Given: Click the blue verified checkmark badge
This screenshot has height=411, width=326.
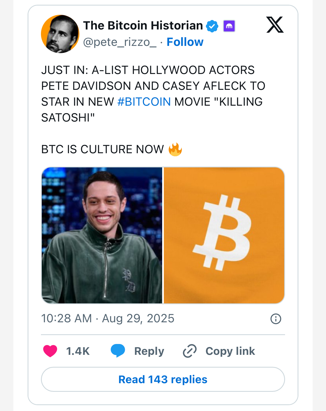Looking at the screenshot, I should 212,26.
